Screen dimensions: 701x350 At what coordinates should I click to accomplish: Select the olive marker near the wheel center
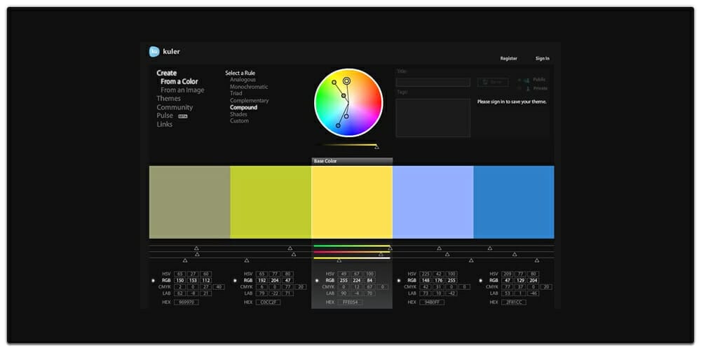tap(343, 95)
